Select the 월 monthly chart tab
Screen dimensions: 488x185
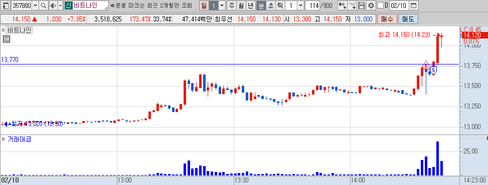[x=241, y=5]
